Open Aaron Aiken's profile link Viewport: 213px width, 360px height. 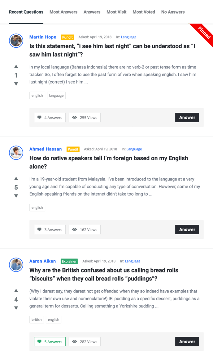point(42,261)
